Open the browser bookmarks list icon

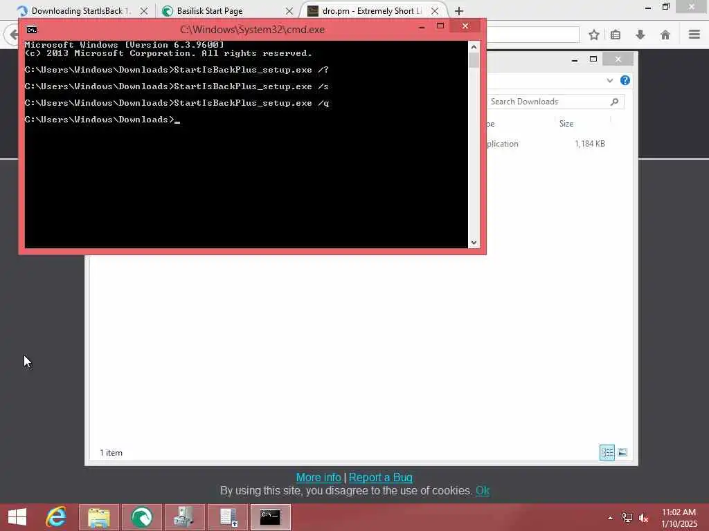(x=616, y=35)
